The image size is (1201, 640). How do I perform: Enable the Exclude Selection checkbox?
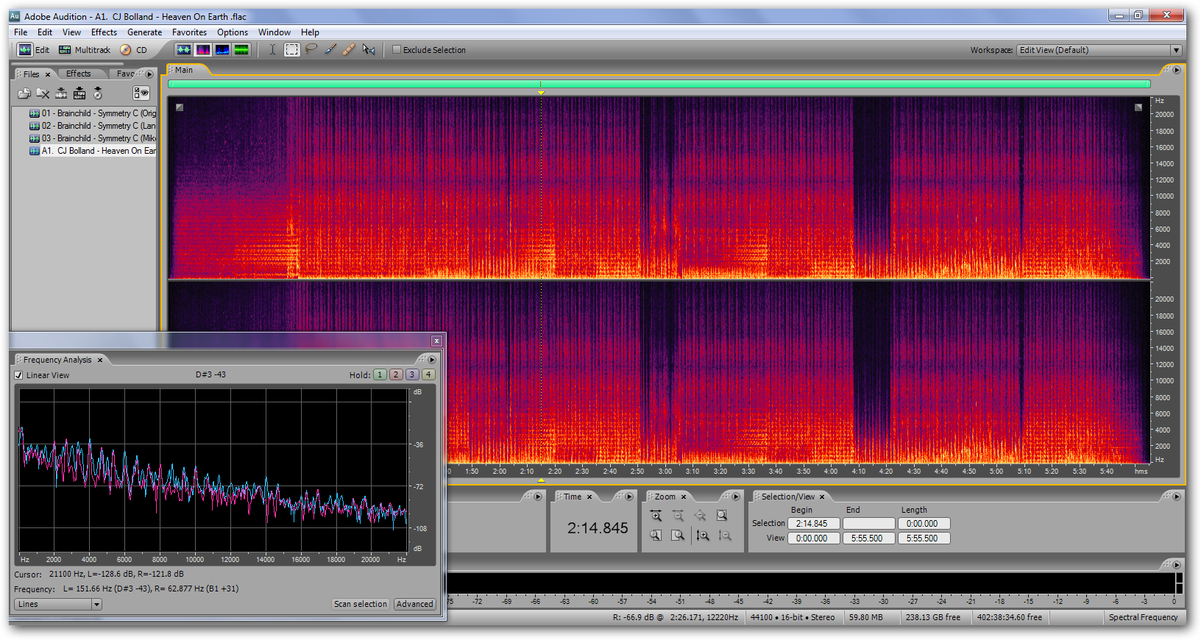397,50
